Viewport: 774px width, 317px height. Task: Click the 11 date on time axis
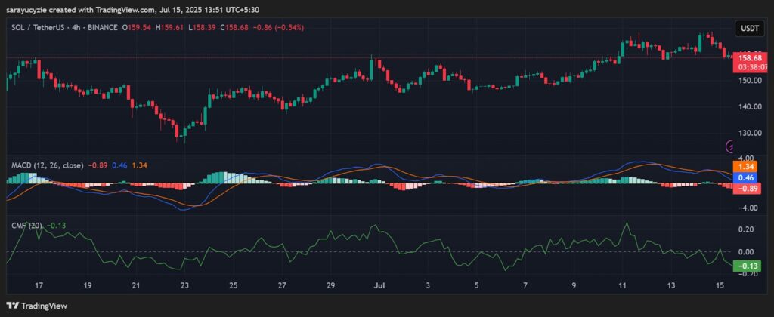click(622, 286)
